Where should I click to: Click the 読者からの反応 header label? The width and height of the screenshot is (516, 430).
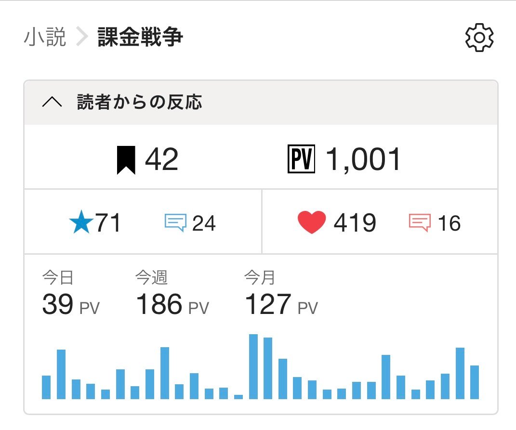pyautogui.click(x=139, y=103)
